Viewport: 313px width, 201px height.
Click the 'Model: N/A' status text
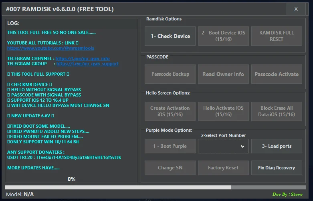coord(20,194)
